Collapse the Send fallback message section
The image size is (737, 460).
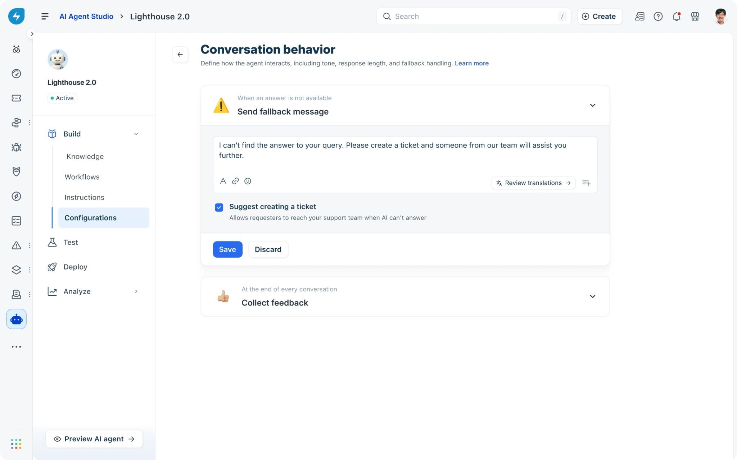tap(592, 105)
